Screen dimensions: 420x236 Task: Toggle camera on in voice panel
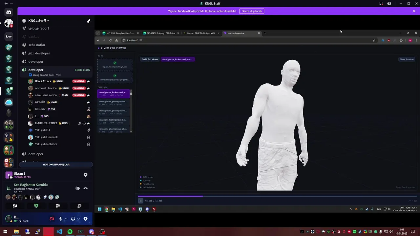click(15, 206)
